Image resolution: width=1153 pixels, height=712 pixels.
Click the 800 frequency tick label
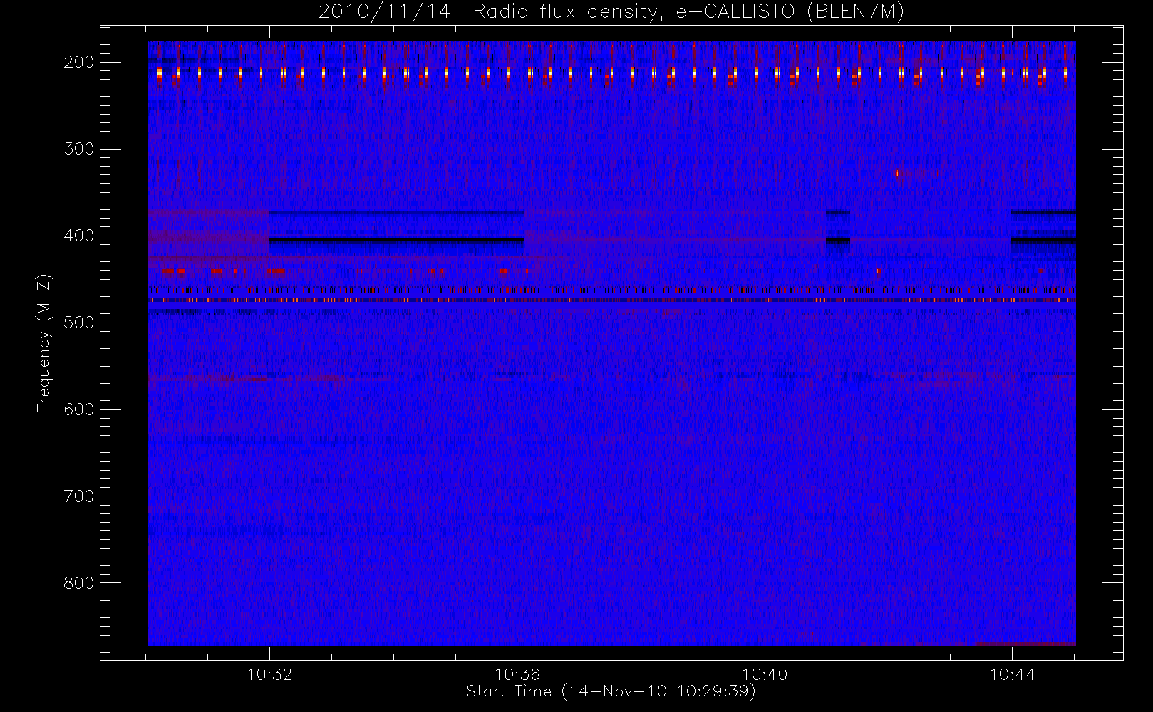(79, 583)
